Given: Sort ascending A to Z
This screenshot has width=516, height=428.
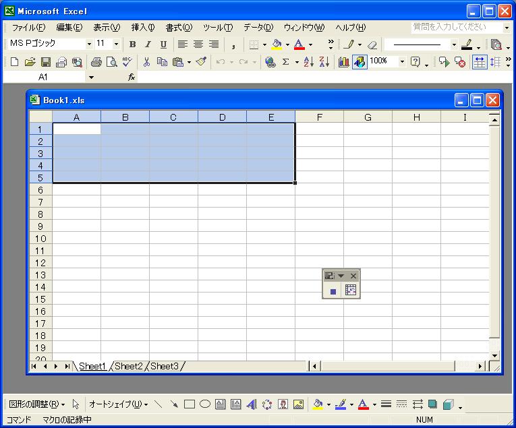Looking at the screenshot, I should [309, 62].
